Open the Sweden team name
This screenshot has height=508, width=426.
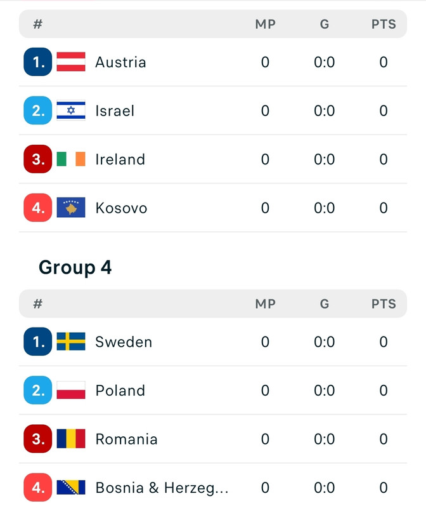coord(124,342)
